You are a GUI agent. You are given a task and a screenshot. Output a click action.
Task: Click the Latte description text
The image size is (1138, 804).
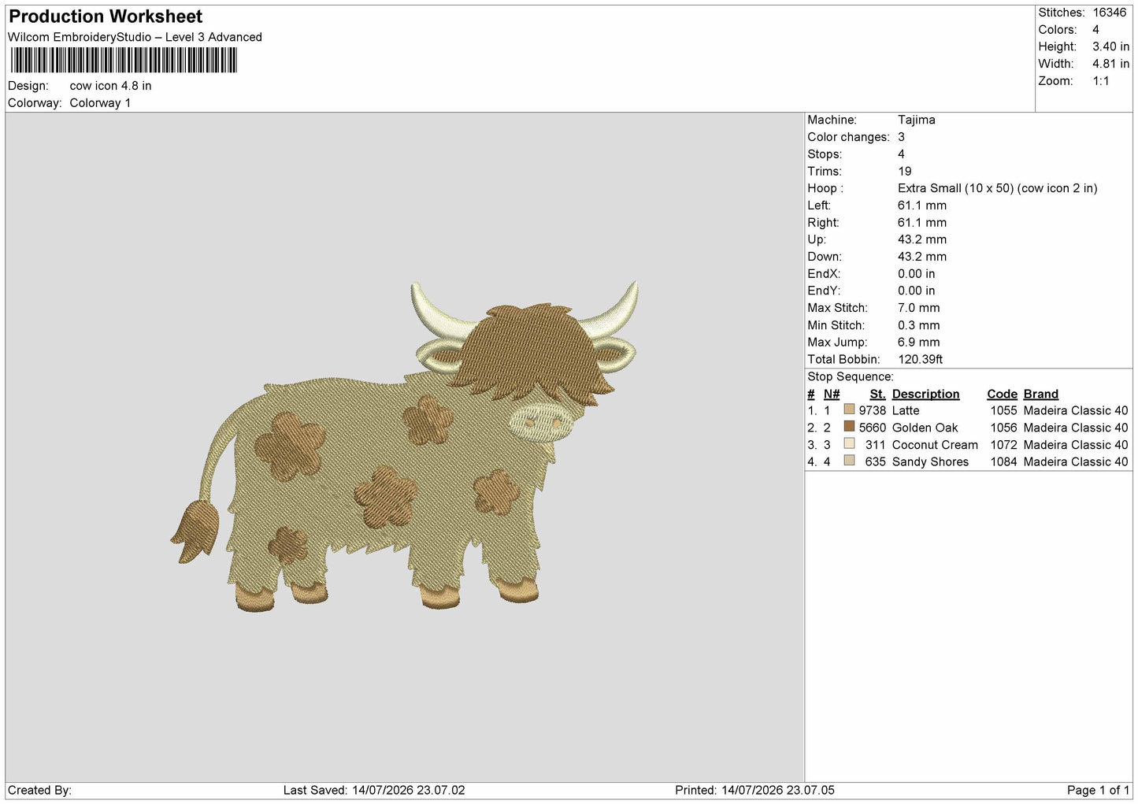pos(906,410)
